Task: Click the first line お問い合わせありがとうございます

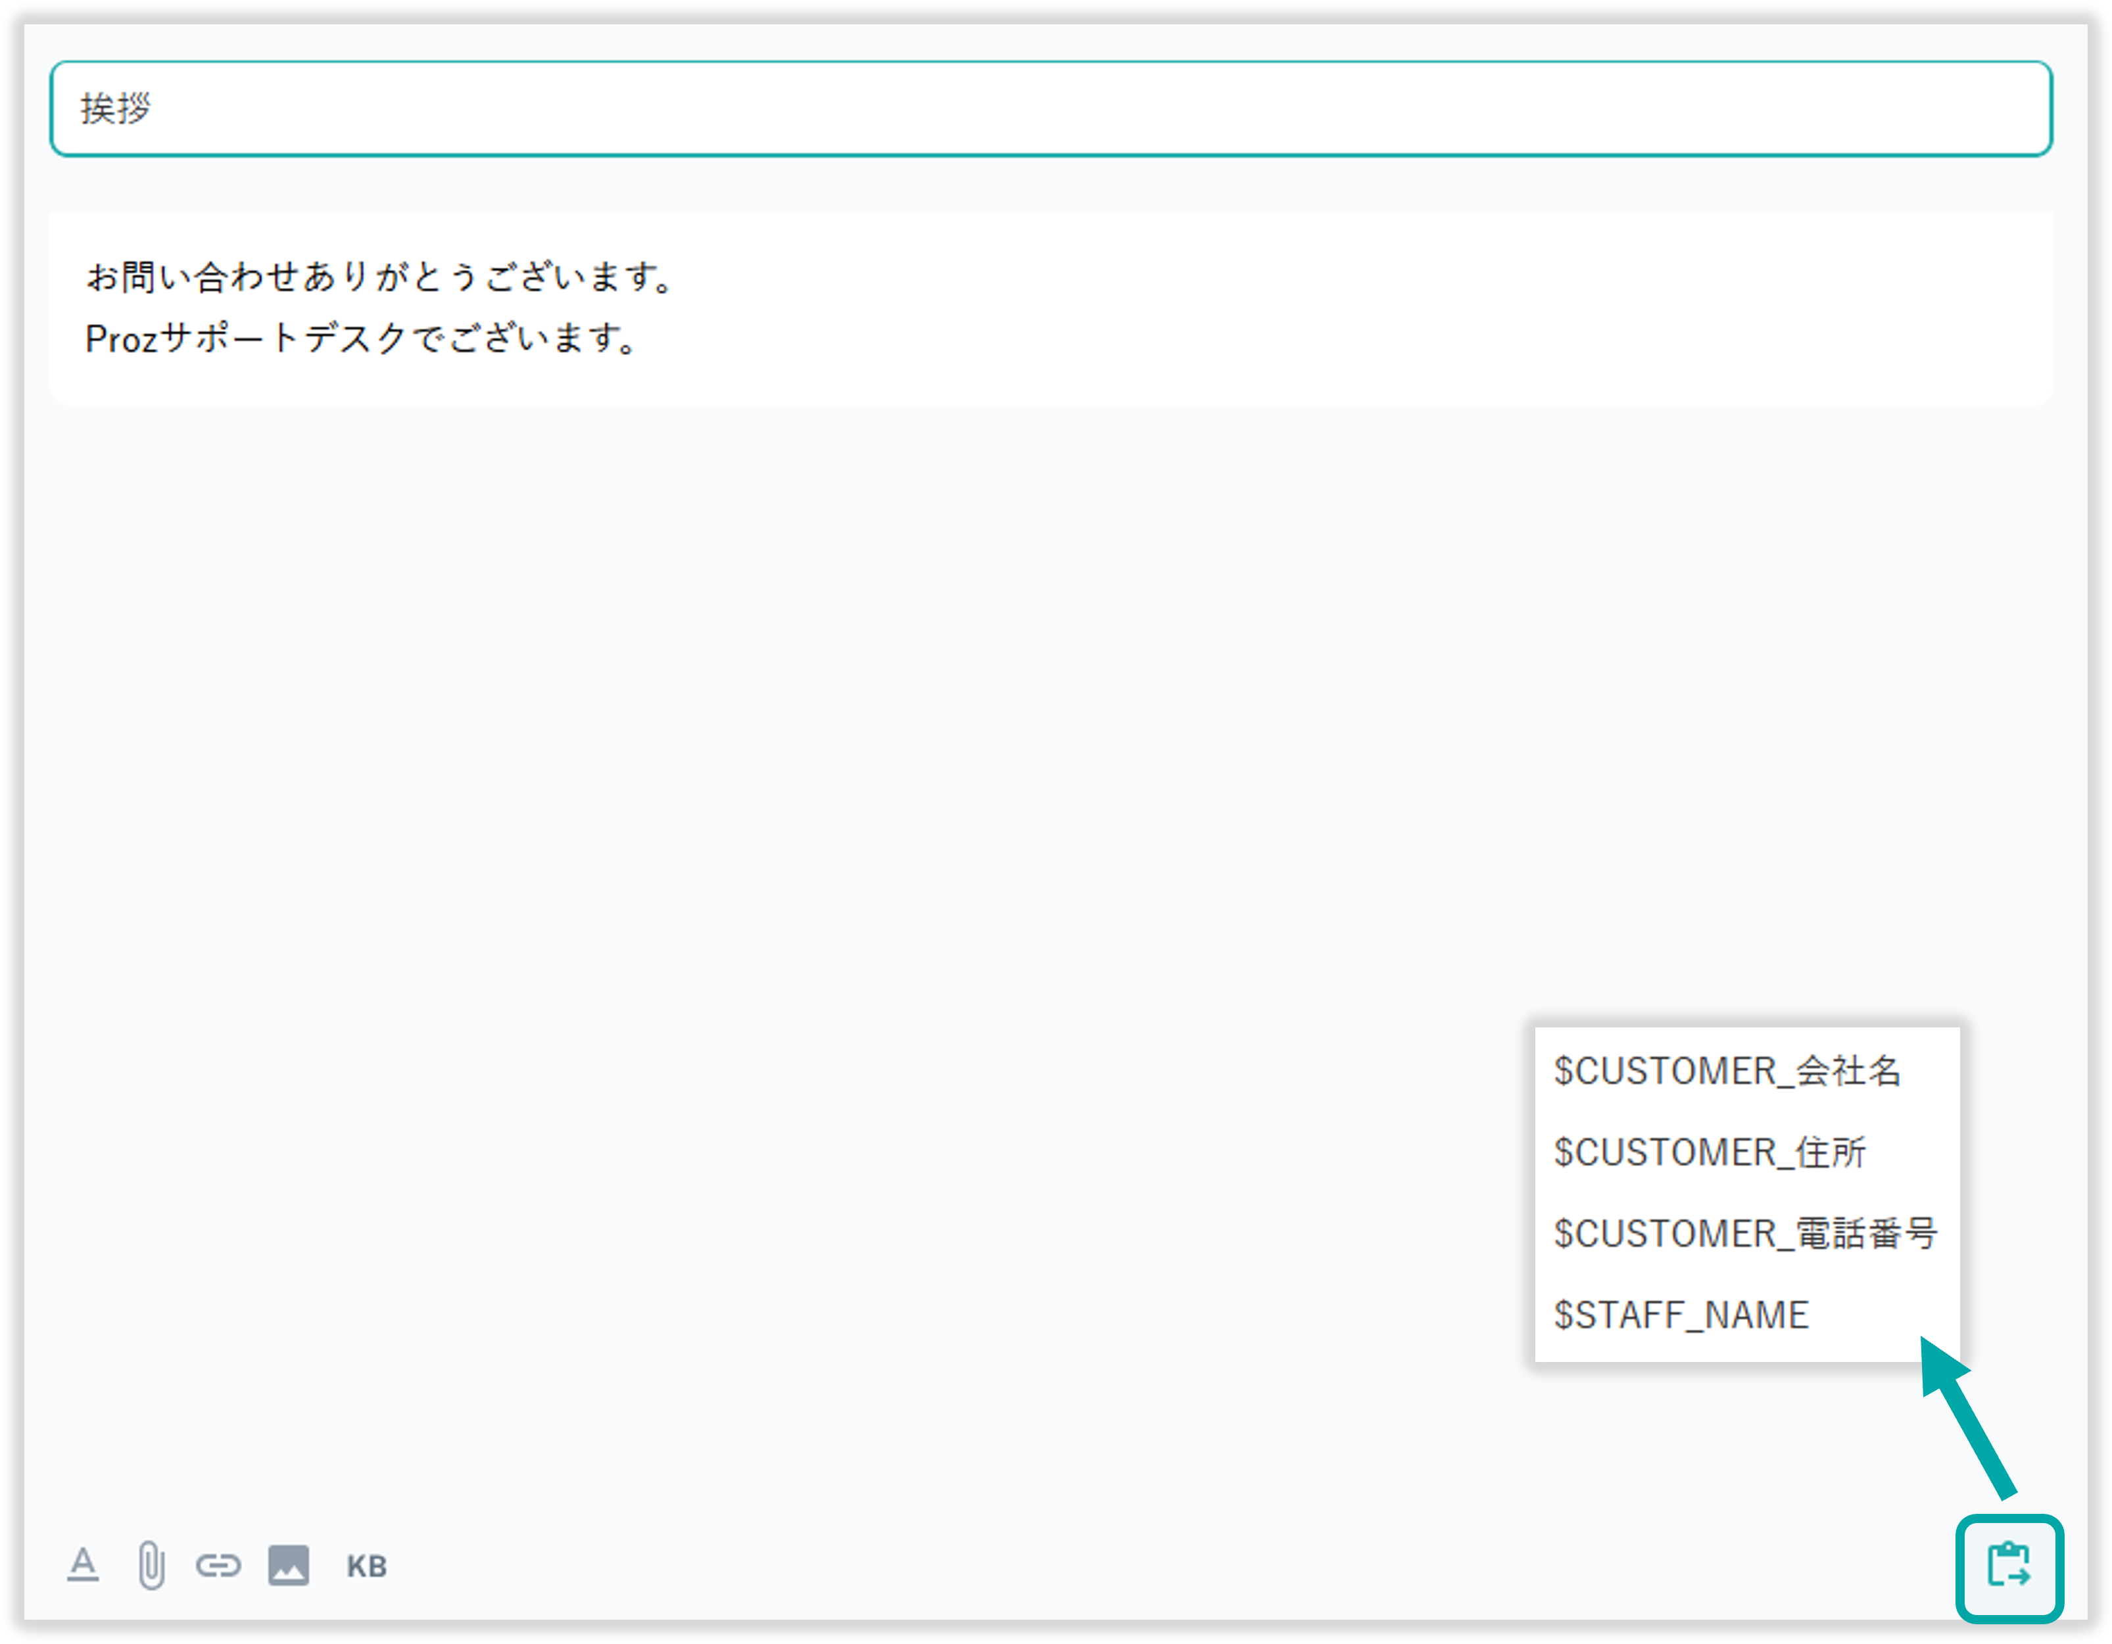Action: [x=381, y=277]
